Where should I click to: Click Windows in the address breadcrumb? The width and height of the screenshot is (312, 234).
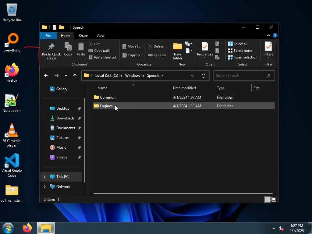tap(133, 76)
